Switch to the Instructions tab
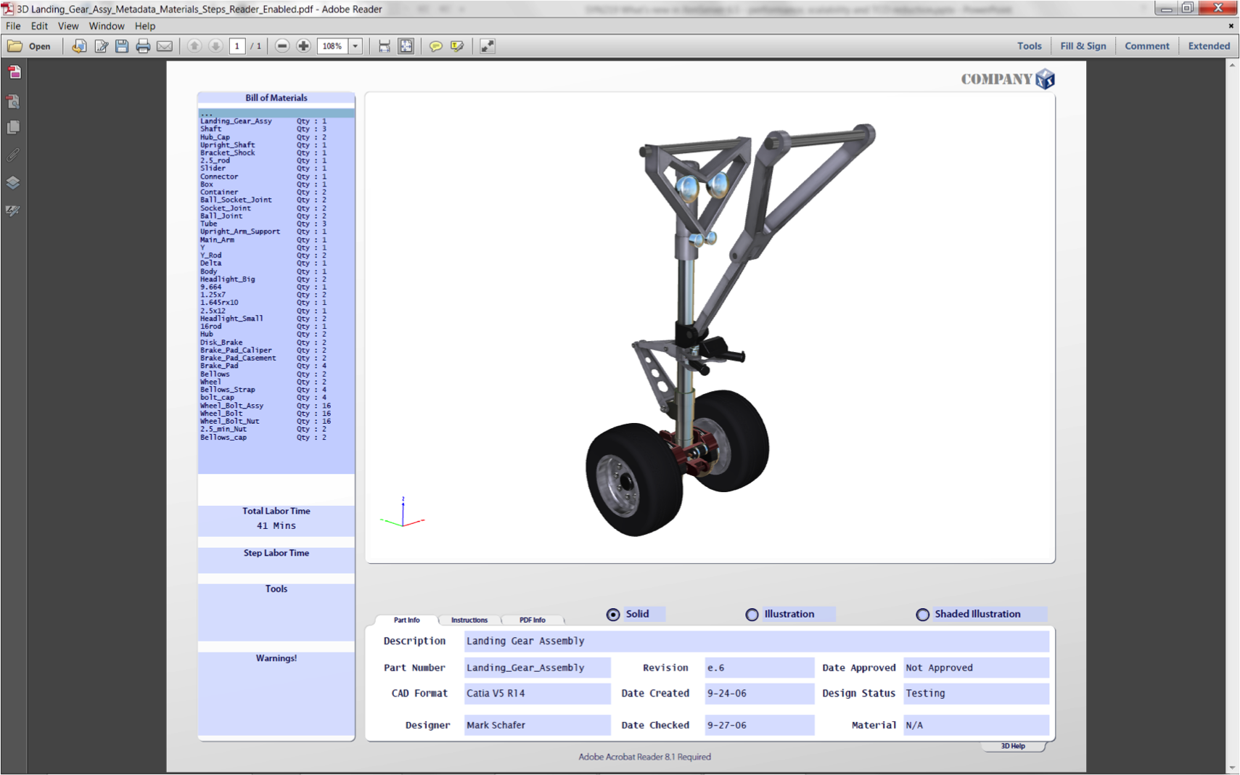This screenshot has width=1240, height=775. coord(469,620)
